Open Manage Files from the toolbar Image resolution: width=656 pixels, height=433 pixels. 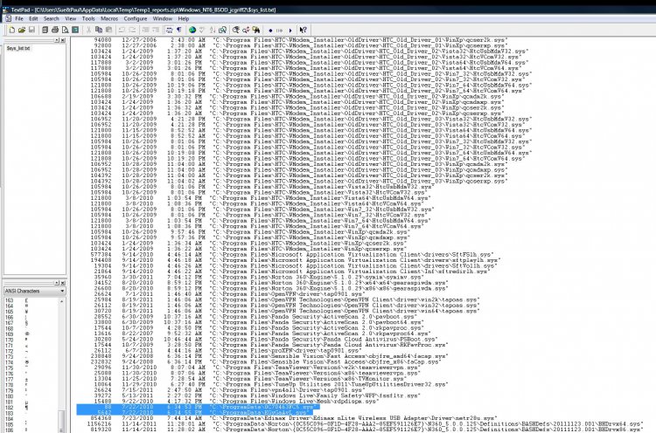click(x=45, y=30)
